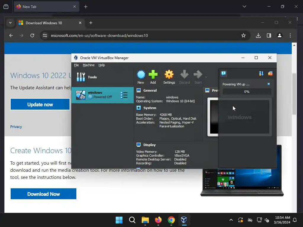This screenshot has width=303, height=227.
Task: Click the System section header
Action: 150,108
